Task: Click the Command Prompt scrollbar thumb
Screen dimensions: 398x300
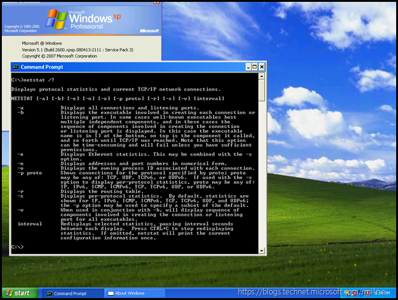Action: (x=261, y=90)
